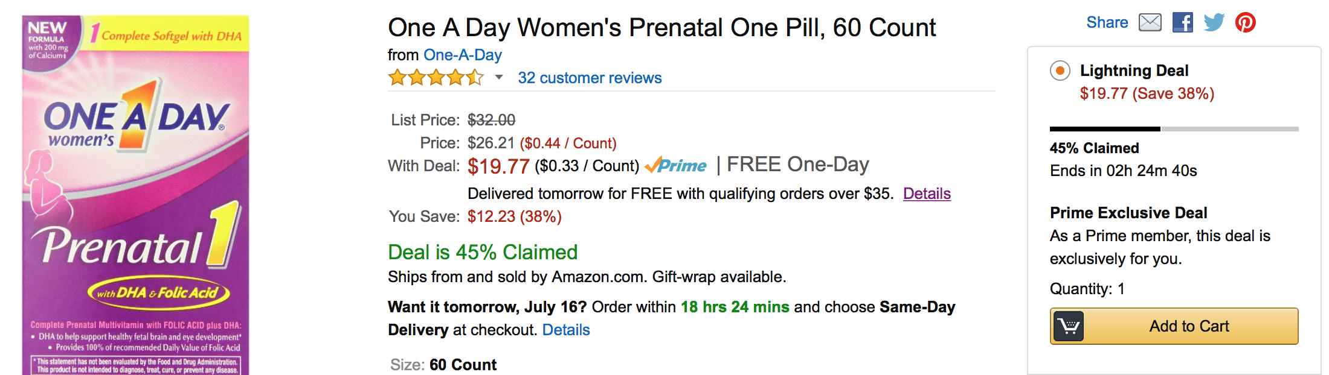Click the Prime logo badge
This screenshot has height=375, width=1329.
[675, 165]
